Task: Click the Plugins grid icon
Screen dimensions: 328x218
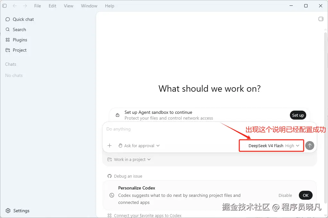Action: [8, 40]
